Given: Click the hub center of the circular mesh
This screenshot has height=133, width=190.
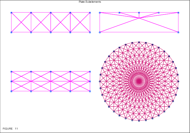Looking at the screenshot, I should [139, 81].
